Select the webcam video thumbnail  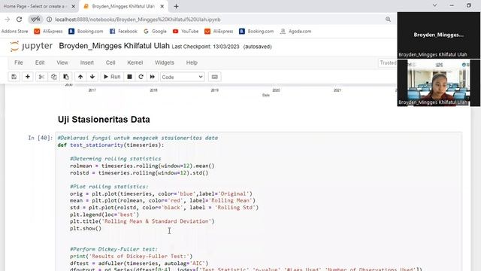click(x=439, y=83)
